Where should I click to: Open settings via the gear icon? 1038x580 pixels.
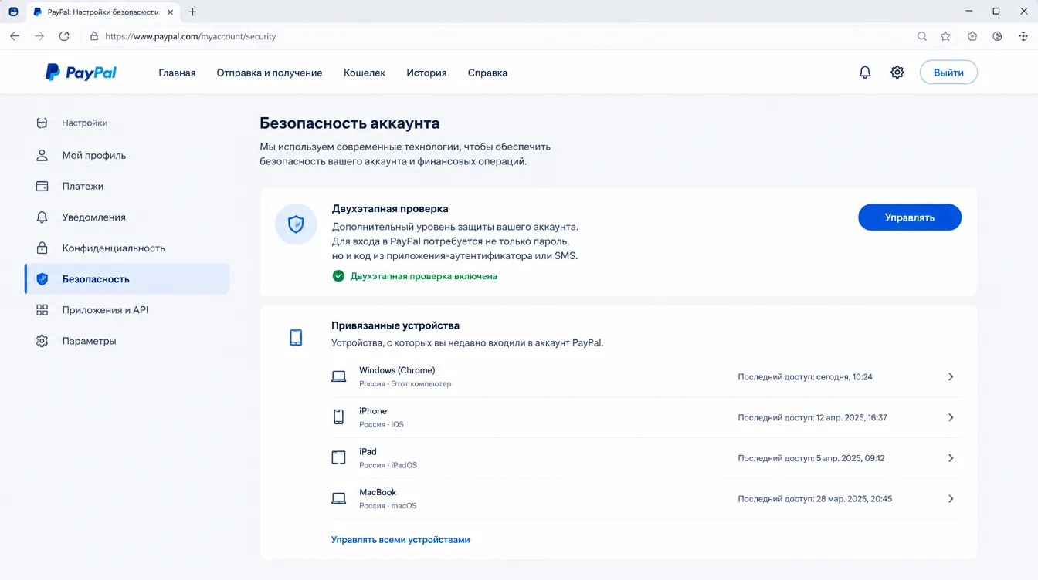point(897,72)
